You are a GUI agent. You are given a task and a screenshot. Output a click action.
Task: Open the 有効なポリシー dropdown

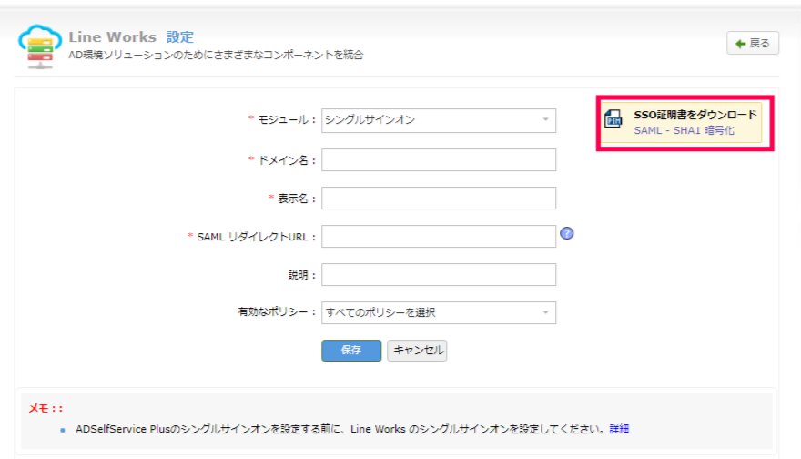[439, 312]
